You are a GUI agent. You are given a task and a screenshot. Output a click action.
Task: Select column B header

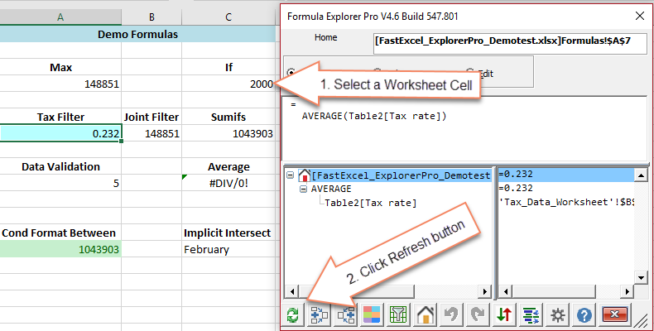tap(151, 17)
